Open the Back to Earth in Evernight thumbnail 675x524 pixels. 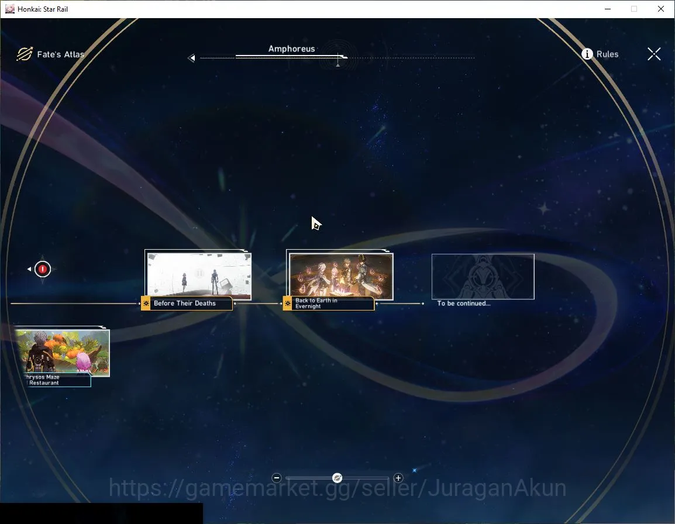(341, 275)
